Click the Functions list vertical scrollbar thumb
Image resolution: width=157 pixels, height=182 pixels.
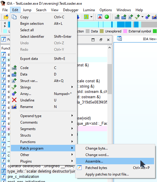click(109, 79)
